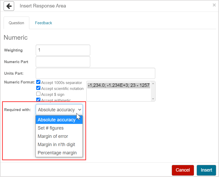Collapse the Required with dropdown

pyautogui.click(x=59, y=110)
